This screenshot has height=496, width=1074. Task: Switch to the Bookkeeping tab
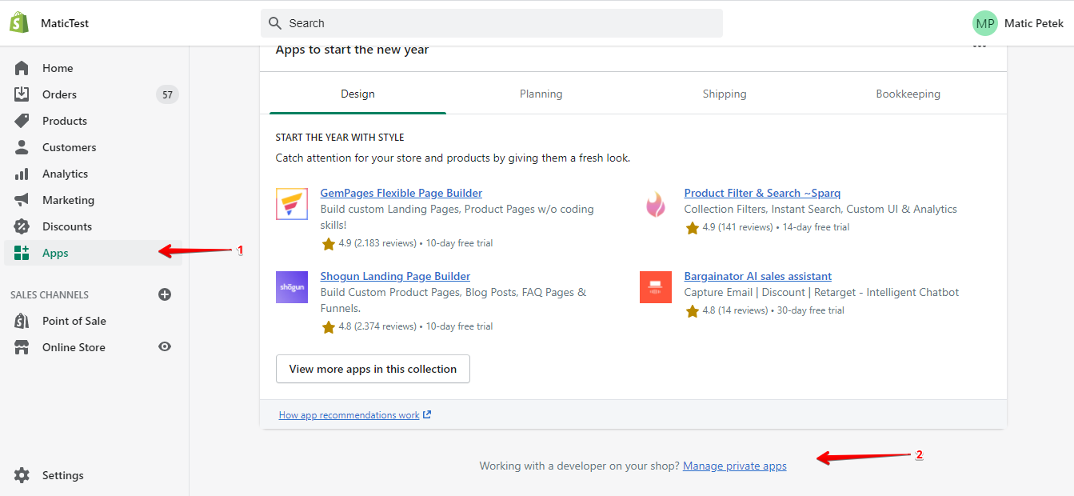pyautogui.click(x=908, y=94)
